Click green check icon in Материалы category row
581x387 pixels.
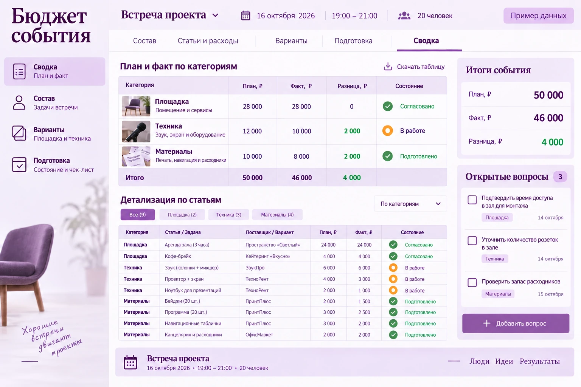pyautogui.click(x=388, y=156)
